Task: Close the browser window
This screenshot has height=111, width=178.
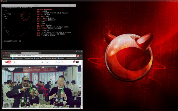Action: click(81, 51)
